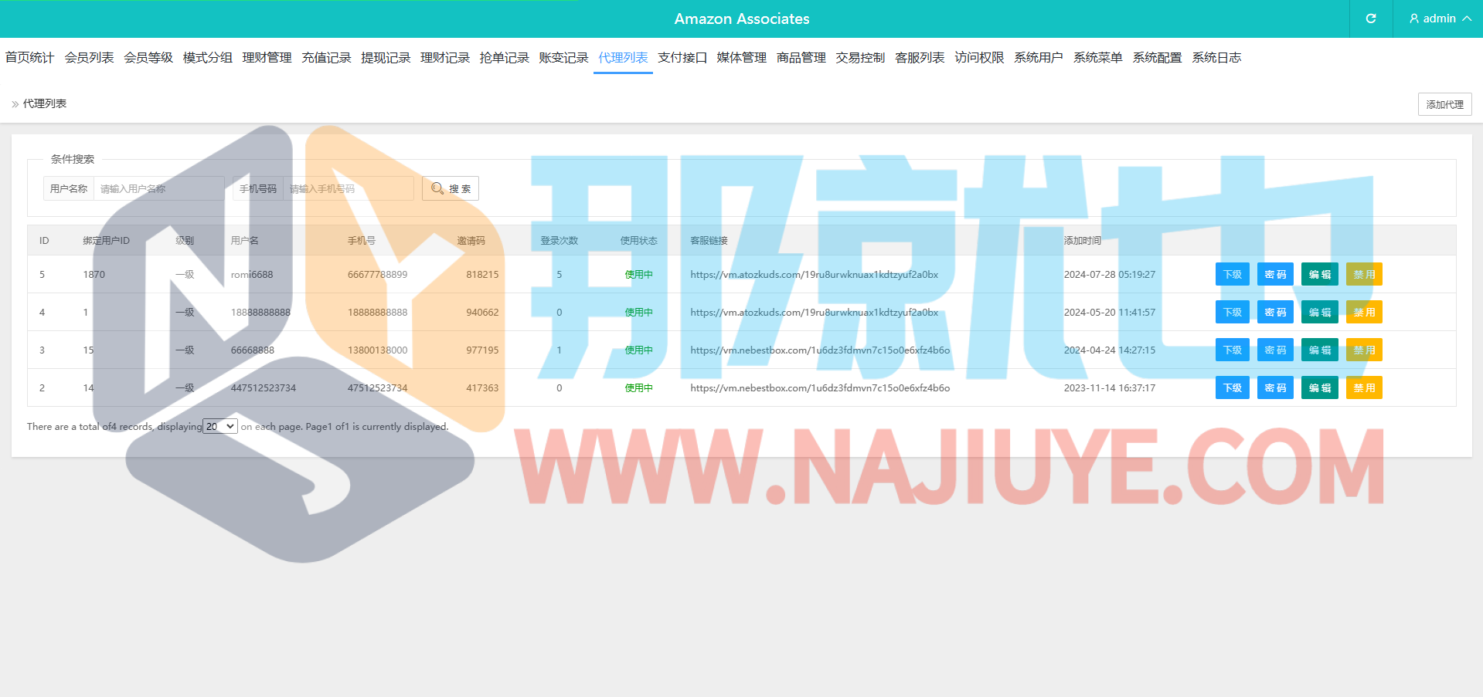Type in the 用户名称 search field
Image resolution: width=1483 pixels, height=697 pixels.
click(x=158, y=188)
